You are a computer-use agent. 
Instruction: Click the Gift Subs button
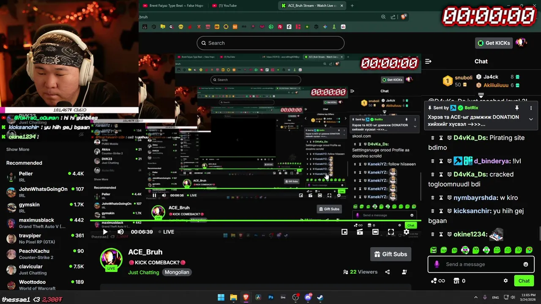pos(391,254)
